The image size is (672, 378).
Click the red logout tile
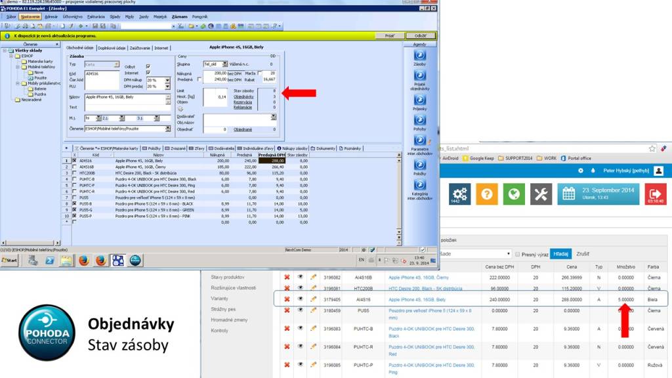[656, 194]
